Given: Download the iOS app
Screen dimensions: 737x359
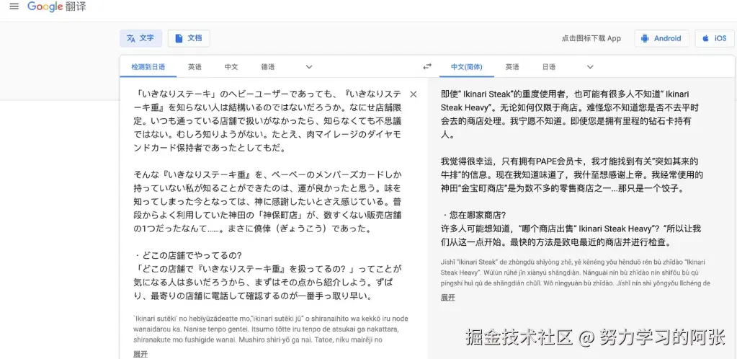Looking at the screenshot, I should coord(715,39).
